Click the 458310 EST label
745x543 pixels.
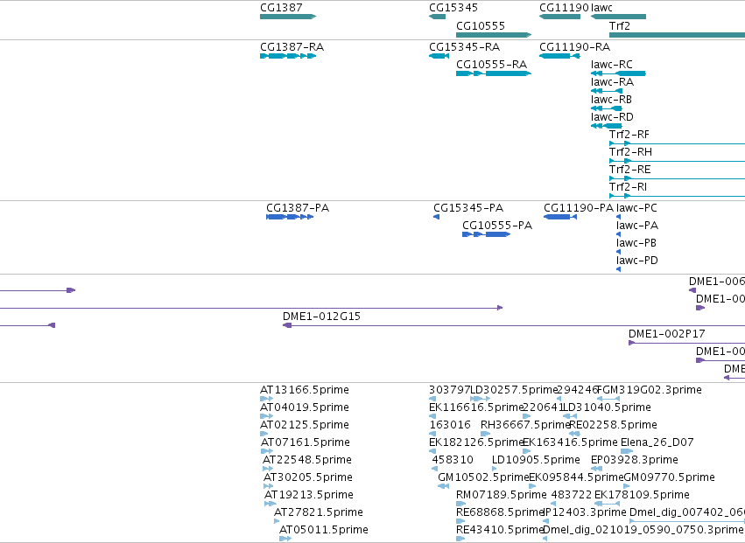(453, 460)
